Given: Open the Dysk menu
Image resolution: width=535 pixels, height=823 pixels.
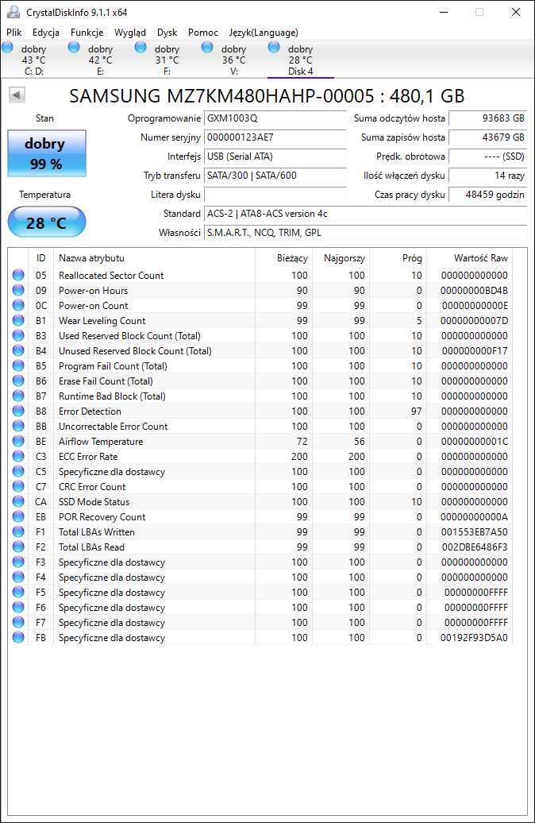Looking at the screenshot, I should (167, 33).
